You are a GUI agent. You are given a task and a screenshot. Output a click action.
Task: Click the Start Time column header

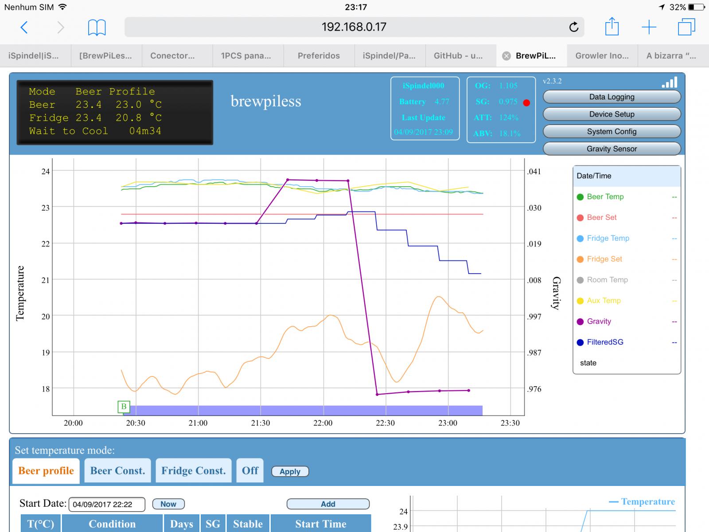(x=321, y=524)
